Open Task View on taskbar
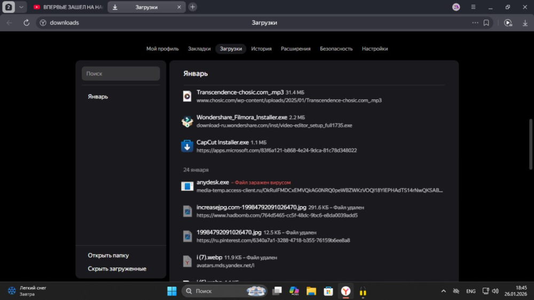The height and width of the screenshot is (300, 534). tap(277, 291)
